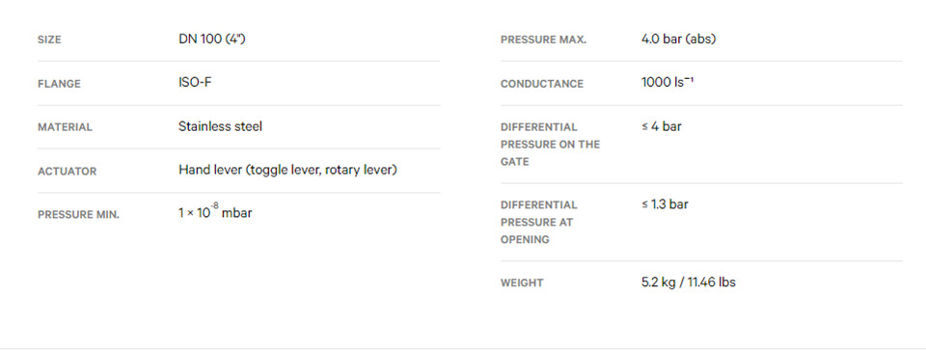The height and width of the screenshot is (350, 926).
Task: Select DIFFERENTIAL PRESSURE AT OPENING label
Action: 538,223
